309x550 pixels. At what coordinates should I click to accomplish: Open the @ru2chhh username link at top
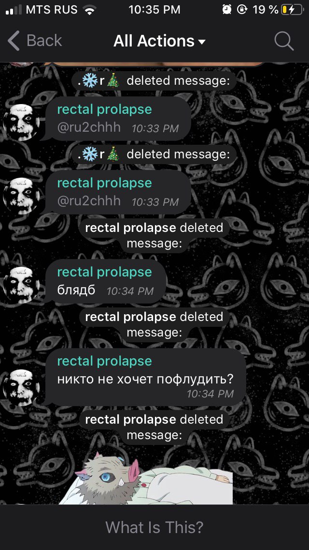point(89,127)
